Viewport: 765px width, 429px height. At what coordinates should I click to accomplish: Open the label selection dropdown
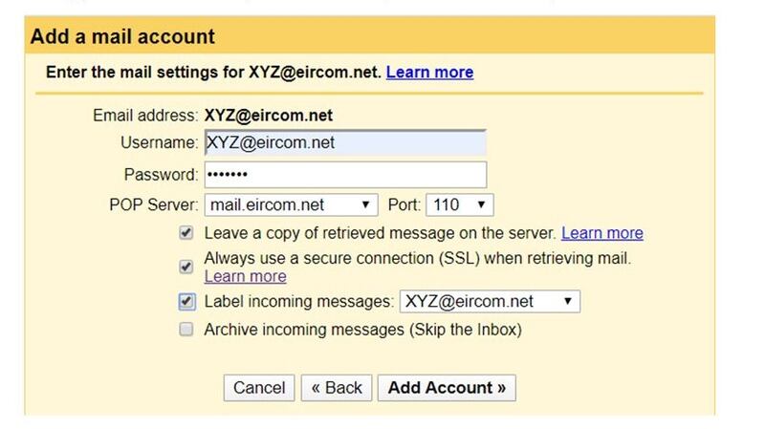click(x=490, y=302)
